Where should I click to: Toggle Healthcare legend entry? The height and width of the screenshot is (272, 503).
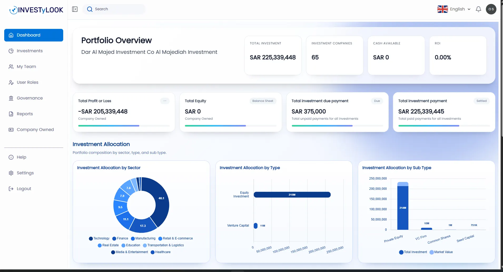[x=161, y=252]
